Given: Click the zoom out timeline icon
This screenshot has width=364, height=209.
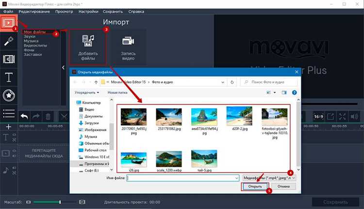Looking at the screenshot, I should click(x=28, y=202).
